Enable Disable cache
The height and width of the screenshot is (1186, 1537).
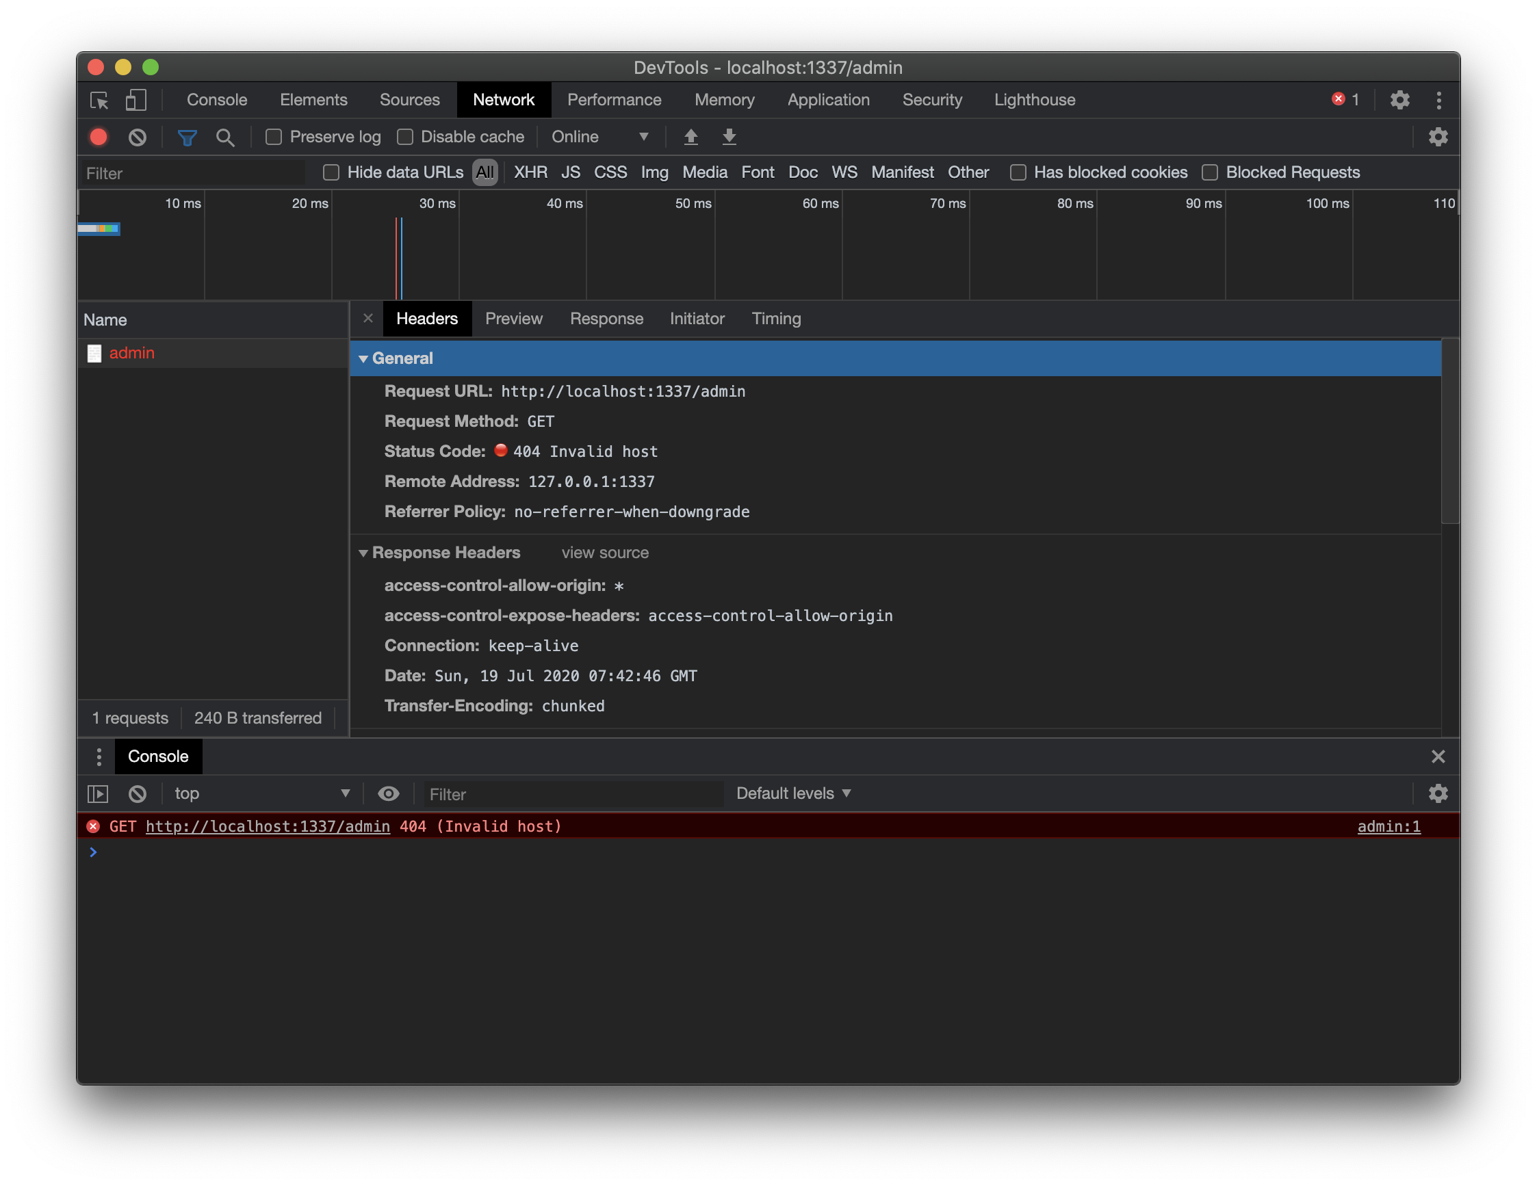pos(405,137)
